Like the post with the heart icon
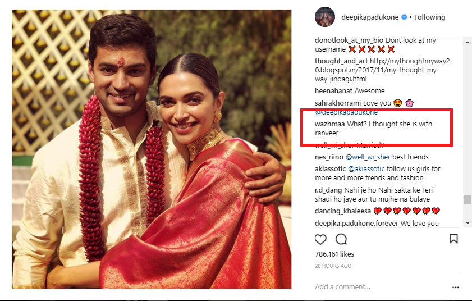Screen dimensions: 472x301 click(320, 239)
